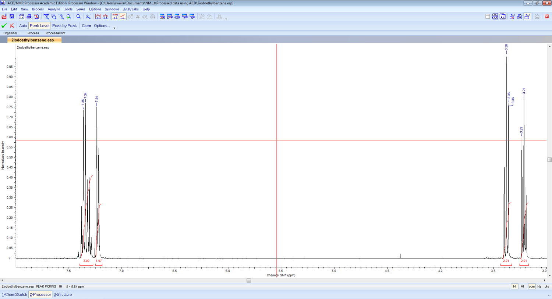Click the vertical scrollbar thumb
Image resolution: width=552 pixels, height=299 pixels.
coord(549,160)
